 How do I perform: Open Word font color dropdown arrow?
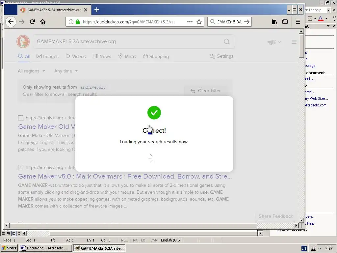click(326, 18)
